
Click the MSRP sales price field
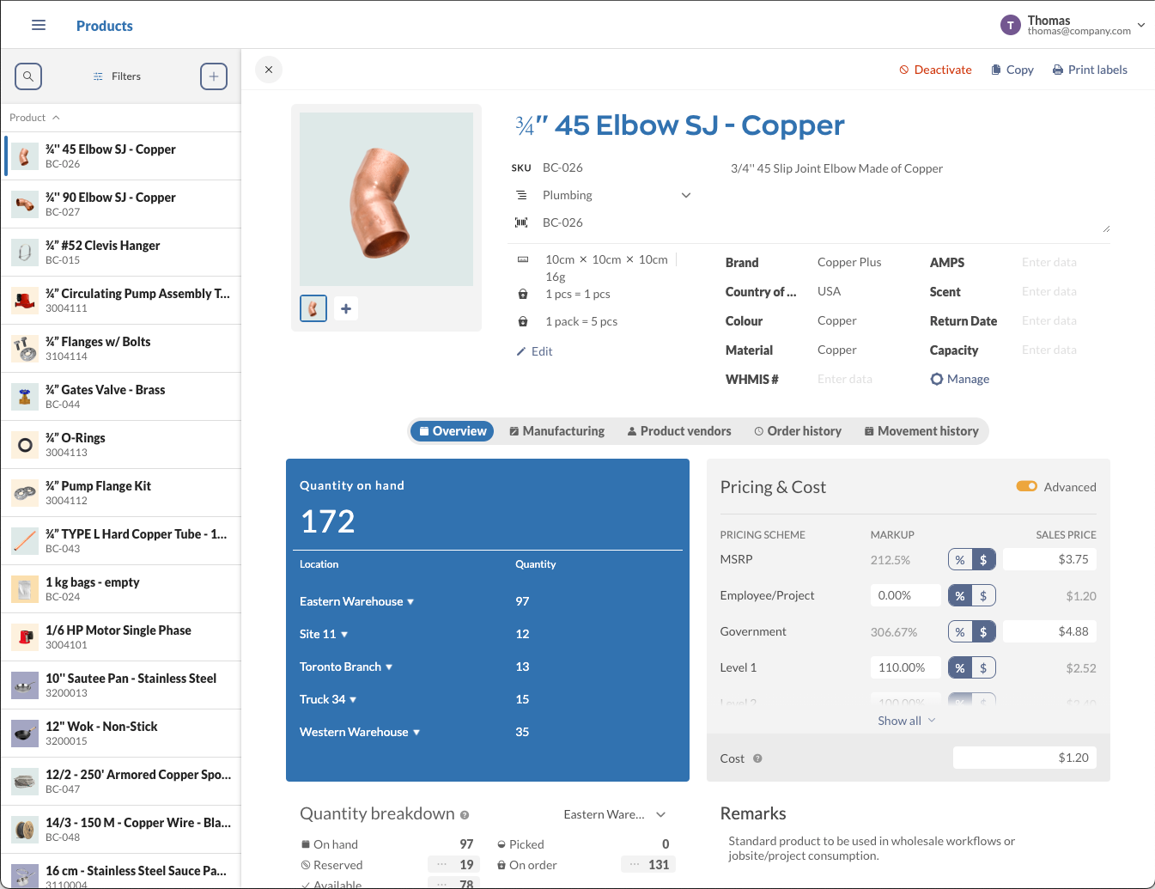[x=1049, y=558]
